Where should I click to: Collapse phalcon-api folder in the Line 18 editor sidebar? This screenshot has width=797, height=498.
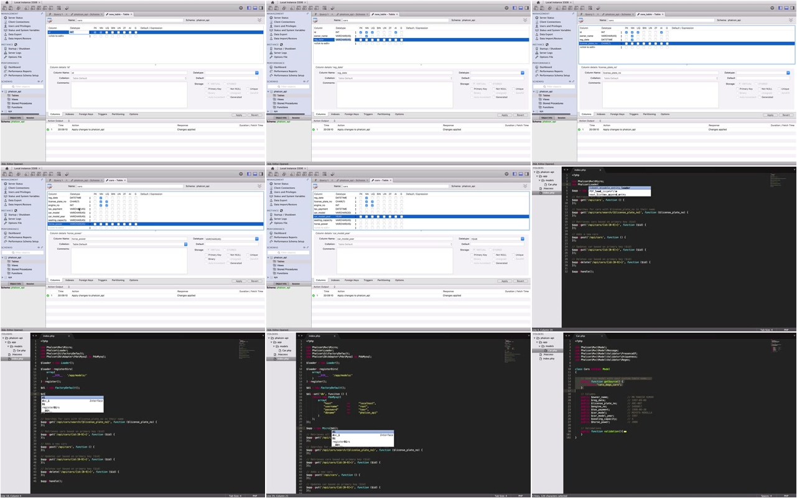coord(4,338)
